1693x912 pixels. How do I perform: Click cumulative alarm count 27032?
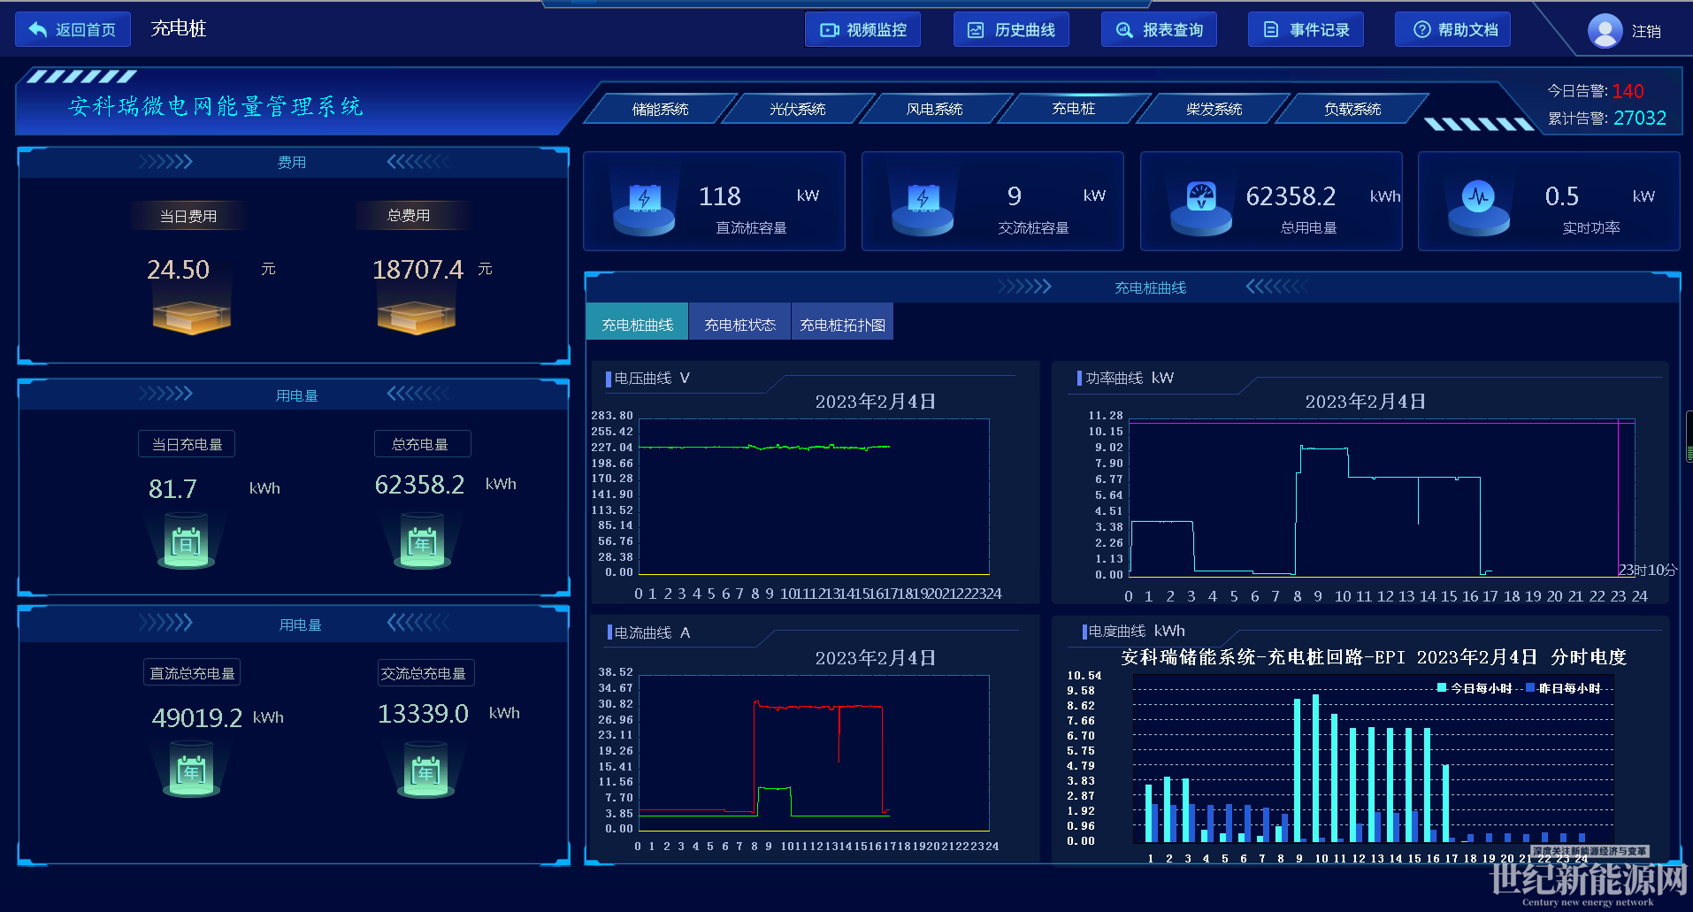[x=1640, y=119]
